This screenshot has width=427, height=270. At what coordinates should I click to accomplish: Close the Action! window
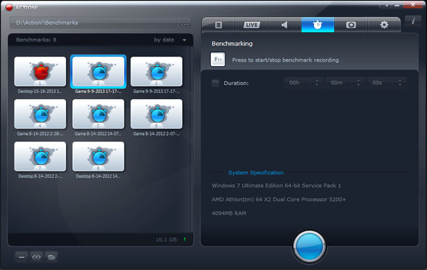(x=413, y=4)
